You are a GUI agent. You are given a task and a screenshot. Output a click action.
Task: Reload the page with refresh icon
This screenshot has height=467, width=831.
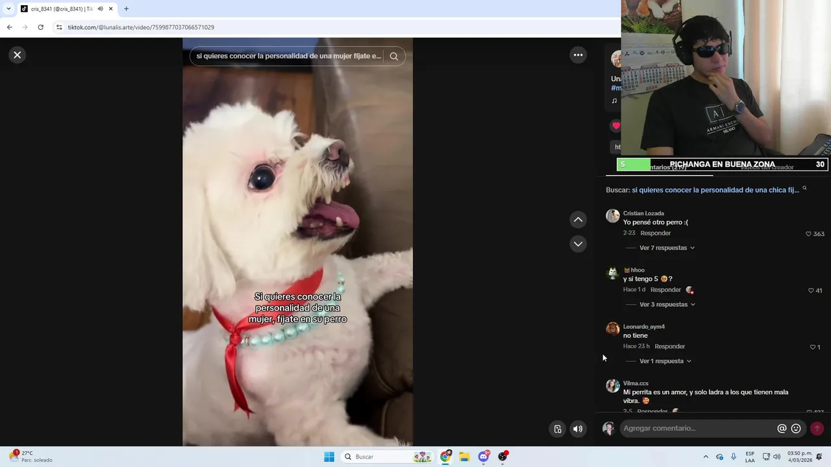[40, 27]
